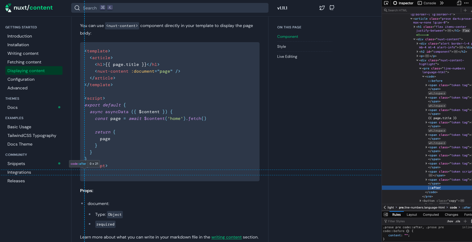472x242 pixels.
Task: Open the Releases sidebar link
Action: coord(16,181)
